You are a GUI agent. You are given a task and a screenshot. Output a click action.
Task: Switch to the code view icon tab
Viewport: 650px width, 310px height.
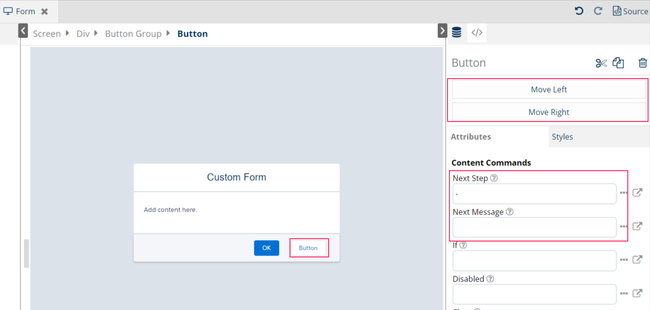click(477, 33)
